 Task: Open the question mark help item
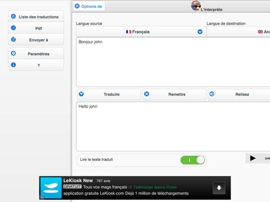(36, 65)
